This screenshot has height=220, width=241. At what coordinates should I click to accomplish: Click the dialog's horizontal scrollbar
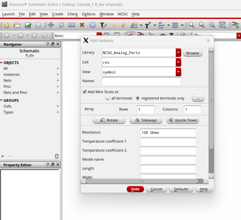[142, 181]
